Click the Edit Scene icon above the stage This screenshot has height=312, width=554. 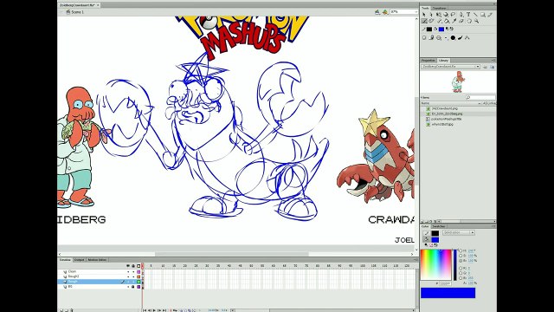tap(377, 11)
